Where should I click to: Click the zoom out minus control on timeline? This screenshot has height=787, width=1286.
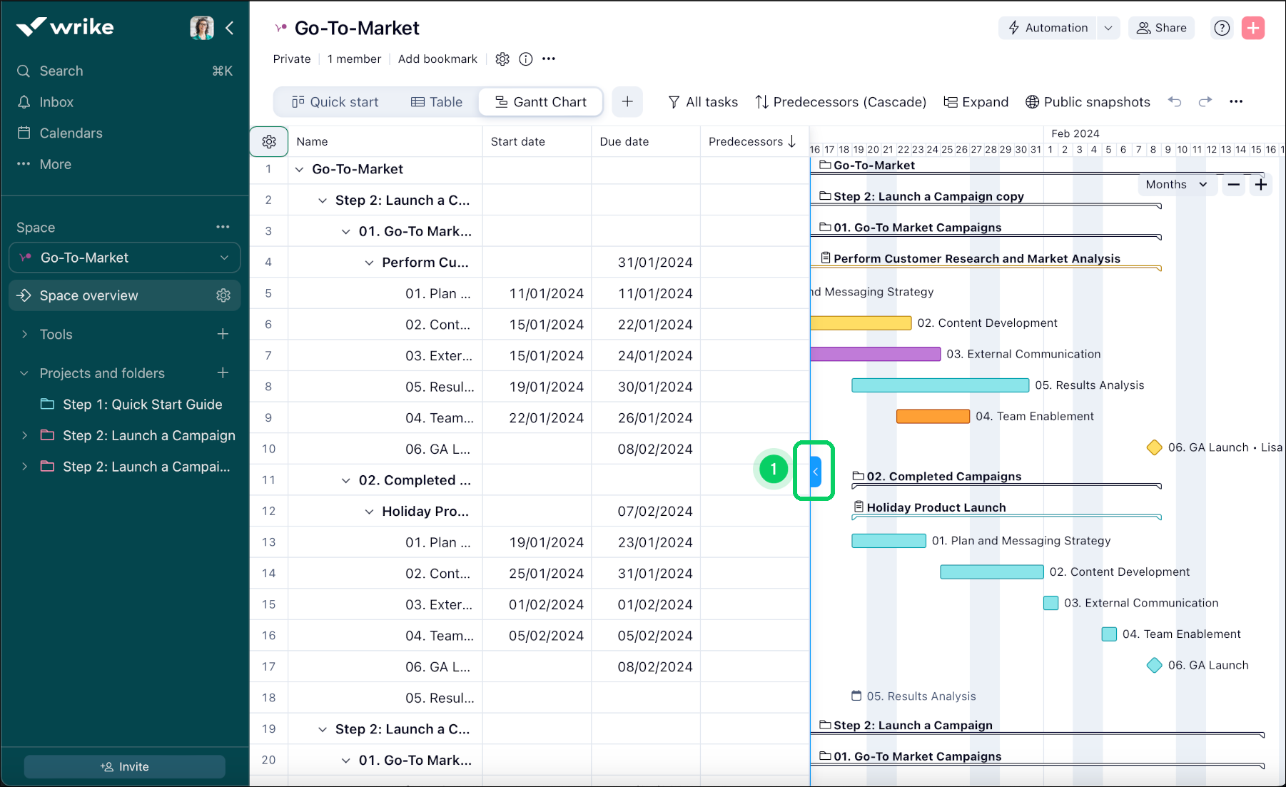[1233, 184]
